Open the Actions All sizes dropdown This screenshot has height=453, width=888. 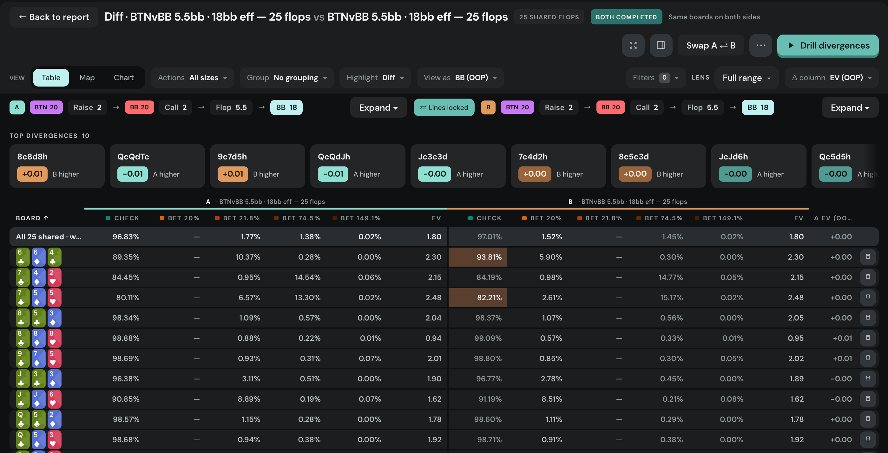(192, 78)
